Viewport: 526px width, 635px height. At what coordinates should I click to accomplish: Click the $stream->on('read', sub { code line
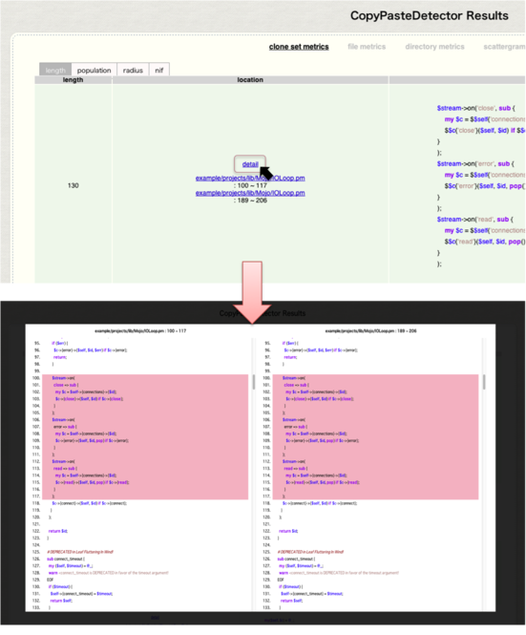coord(475,219)
